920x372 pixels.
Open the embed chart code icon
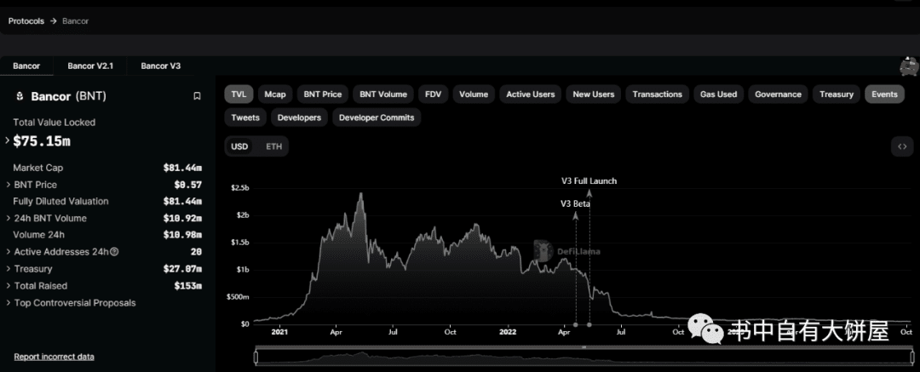click(902, 146)
